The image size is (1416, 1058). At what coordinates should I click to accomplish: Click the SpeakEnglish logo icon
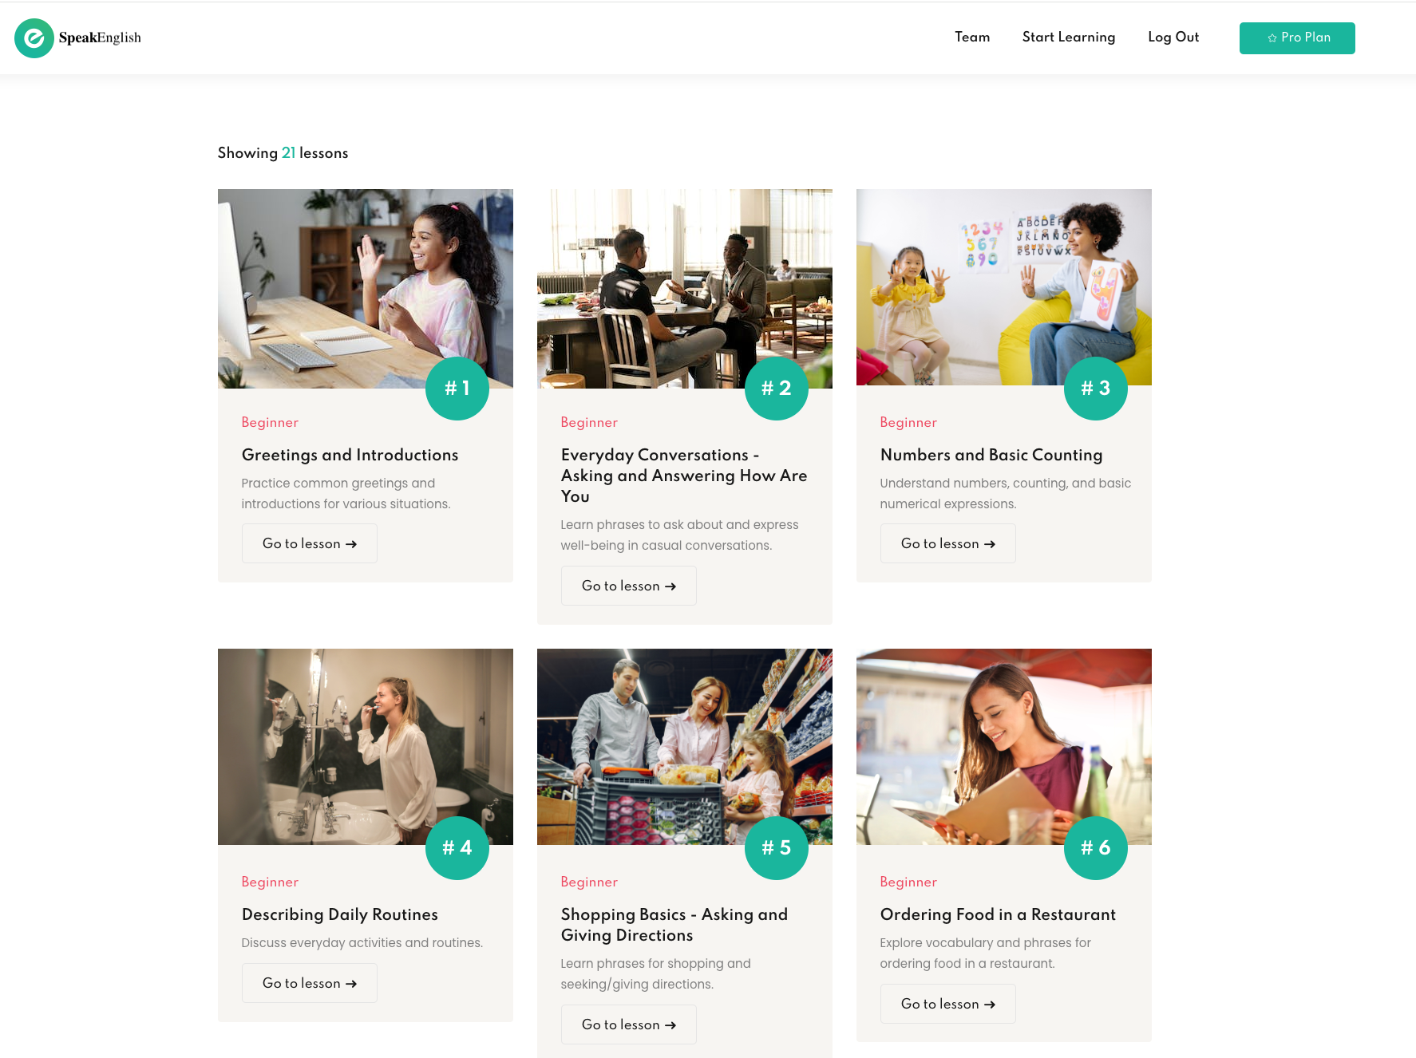coord(34,38)
